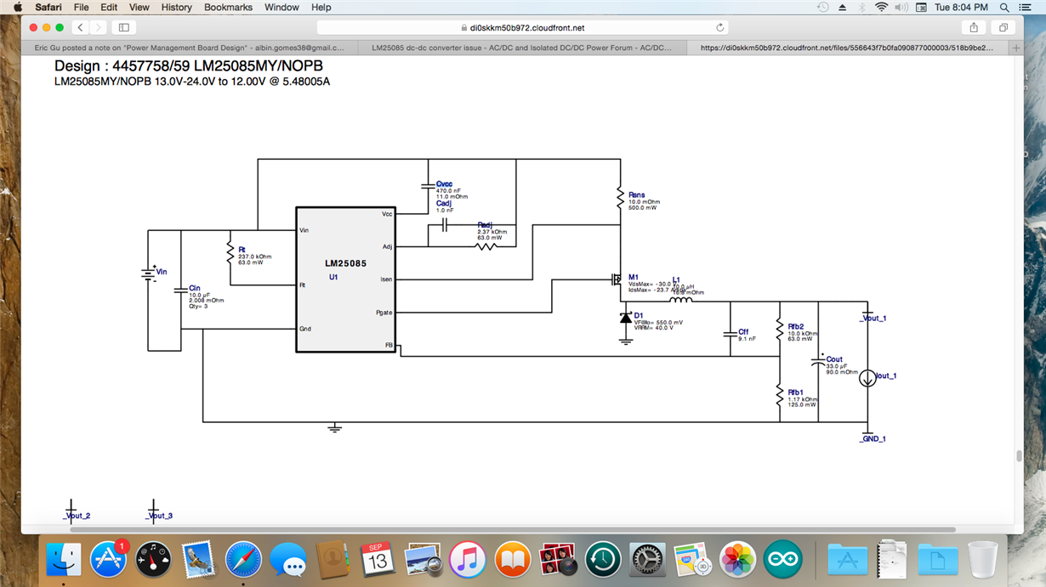Open System Preferences in the Dock
This screenshot has width=1046, height=587.
[x=647, y=560]
